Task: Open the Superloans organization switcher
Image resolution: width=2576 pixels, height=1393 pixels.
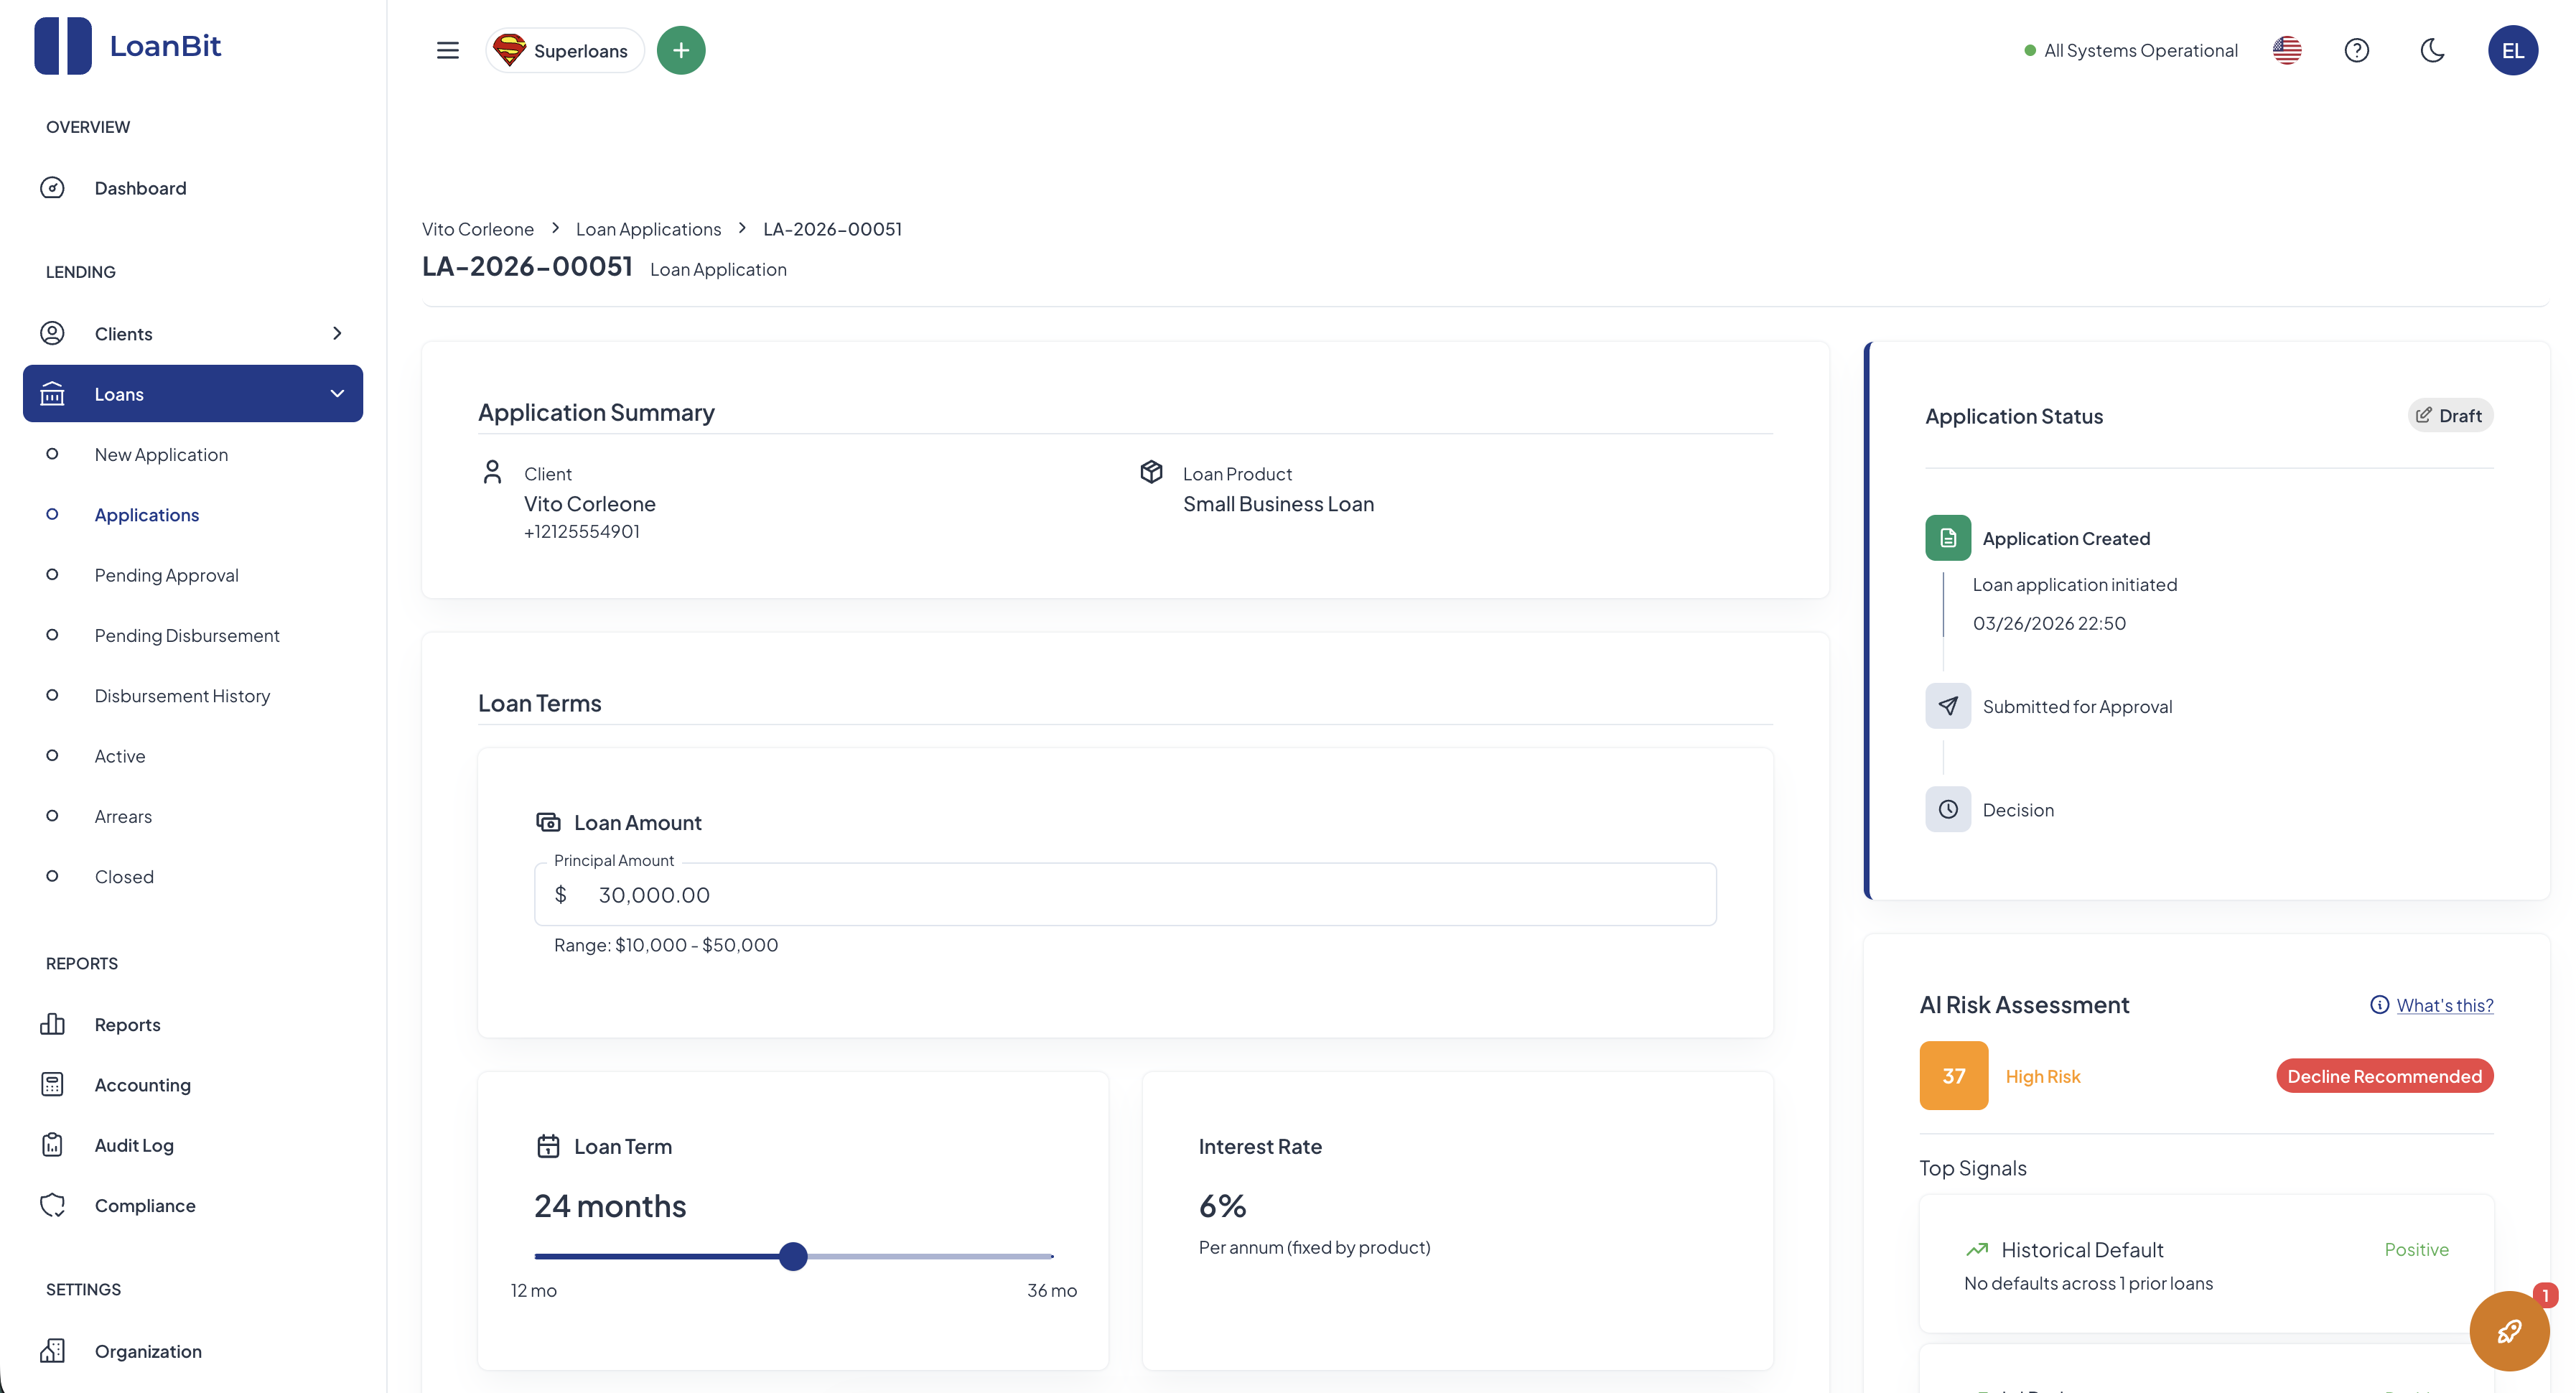Action: (x=564, y=50)
